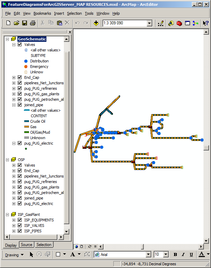
Task: Switch to the Source tab
Action: pos(26,245)
